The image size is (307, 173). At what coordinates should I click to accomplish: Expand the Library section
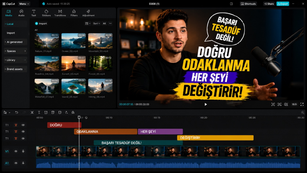[15, 60]
